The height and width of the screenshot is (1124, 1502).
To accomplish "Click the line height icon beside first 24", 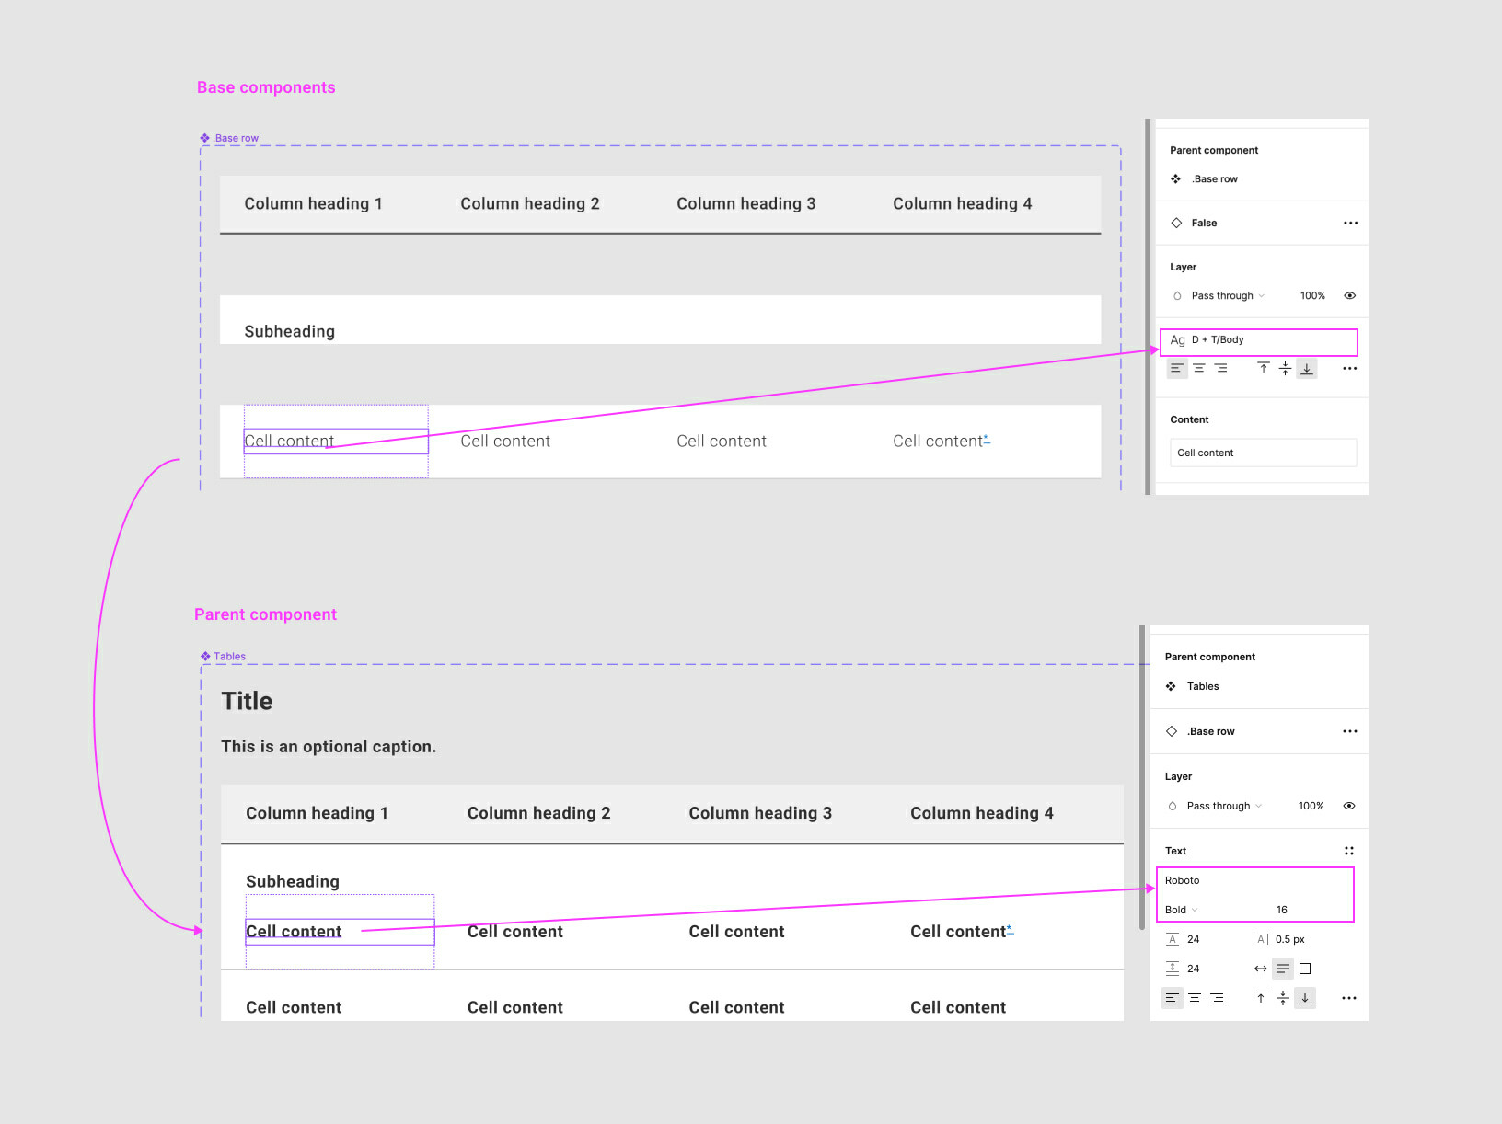I will 1173,939.
